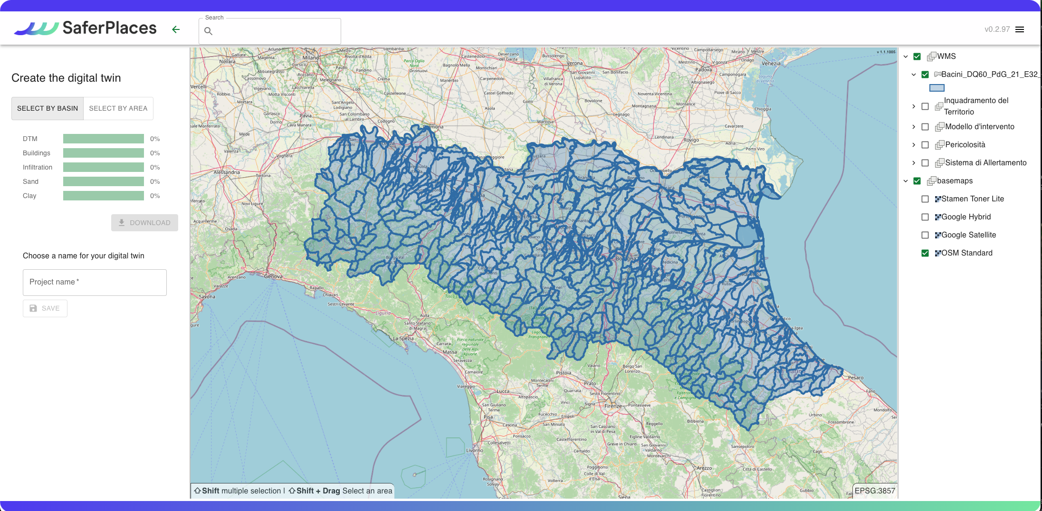Click the green back arrow icon
Viewport: 1042px width, 511px height.
176,29
